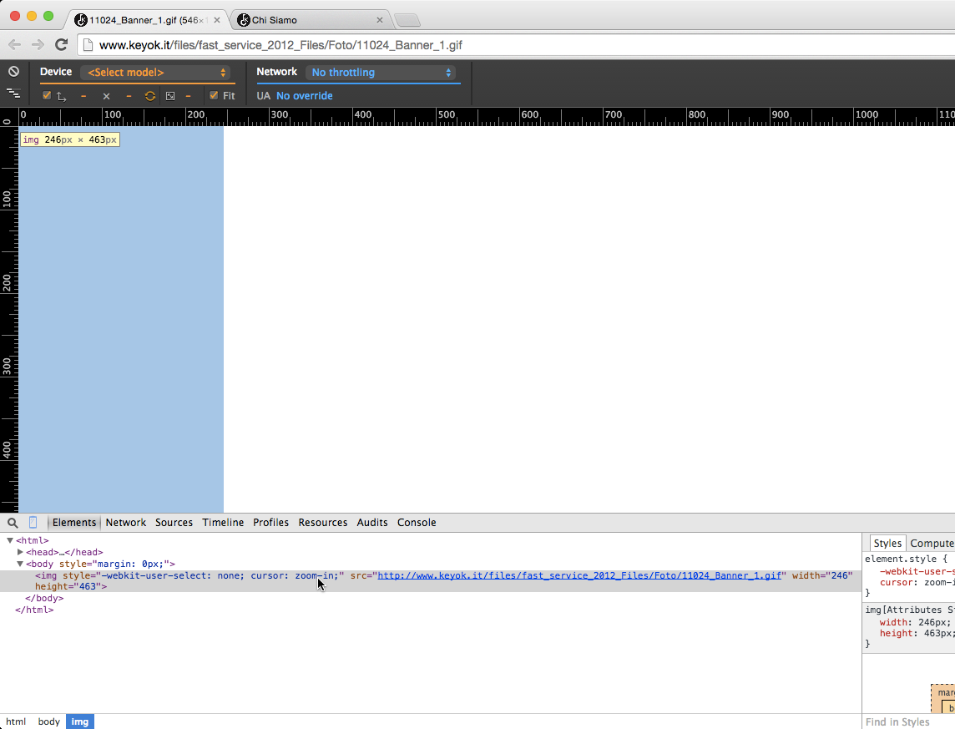Select the closing </body> tag row
Viewport: 955px width, 729px height.
(x=44, y=598)
